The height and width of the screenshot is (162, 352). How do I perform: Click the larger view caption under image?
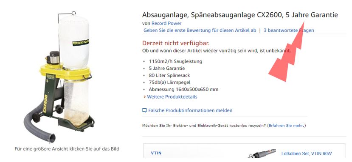coord(67,149)
